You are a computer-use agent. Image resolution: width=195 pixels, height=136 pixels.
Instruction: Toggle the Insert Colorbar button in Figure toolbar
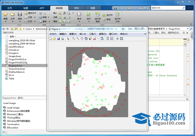pyautogui.click(x=108, y=39)
